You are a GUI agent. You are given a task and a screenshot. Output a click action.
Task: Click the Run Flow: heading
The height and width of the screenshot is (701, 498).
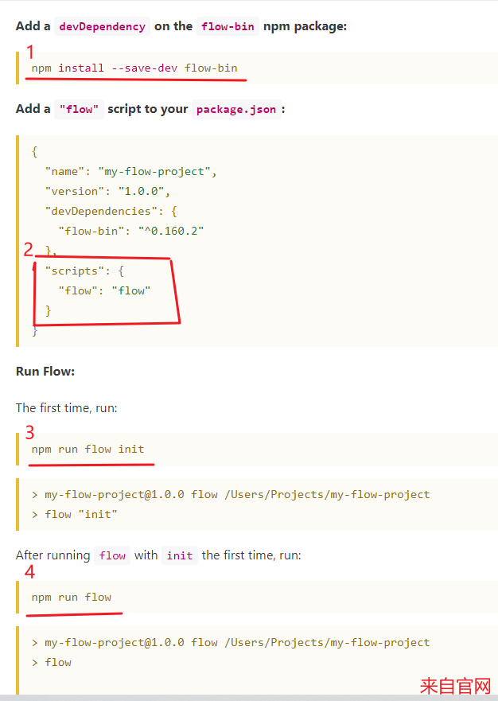[x=45, y=372]
